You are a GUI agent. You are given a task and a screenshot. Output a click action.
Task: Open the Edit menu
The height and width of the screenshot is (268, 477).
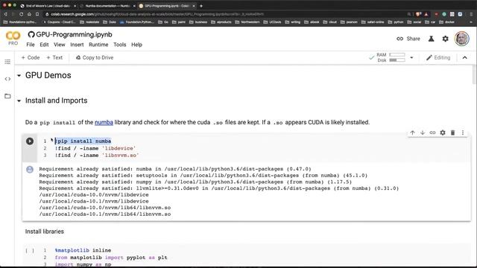[44, 45]
